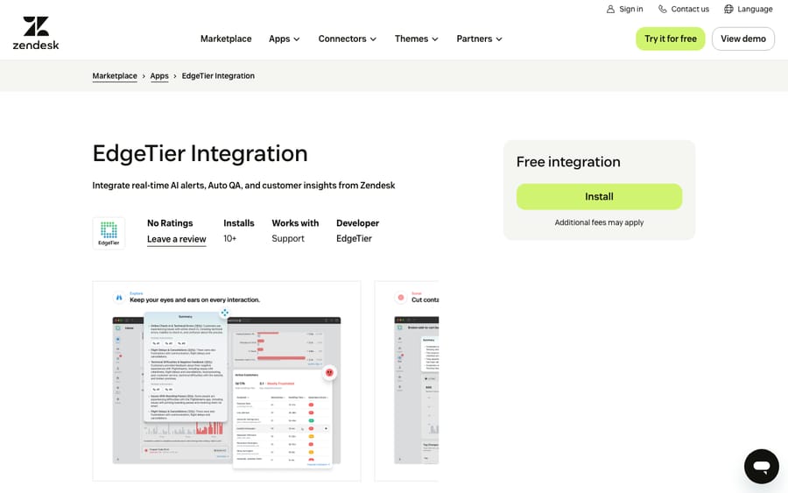This screenshot has height=493, width=788.
Task: Open the Leave a review link
Action: point(176,239)
